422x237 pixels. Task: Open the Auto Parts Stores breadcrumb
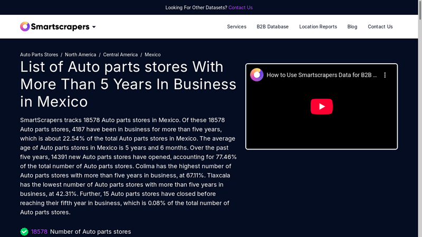coord(39,55)
